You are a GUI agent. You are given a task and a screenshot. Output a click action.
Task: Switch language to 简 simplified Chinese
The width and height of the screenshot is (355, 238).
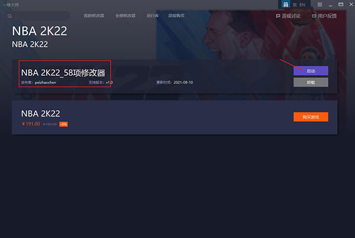286,5
